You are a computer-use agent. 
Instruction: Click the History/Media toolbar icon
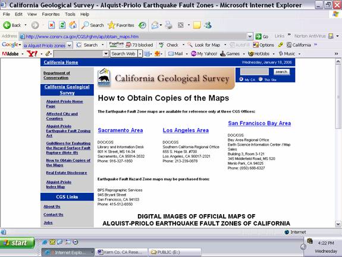[142, 26]
